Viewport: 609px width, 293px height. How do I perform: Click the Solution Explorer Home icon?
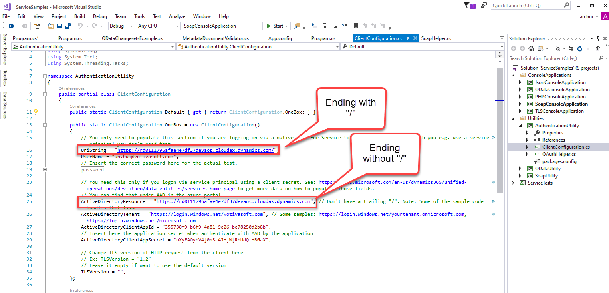(531, 48)
